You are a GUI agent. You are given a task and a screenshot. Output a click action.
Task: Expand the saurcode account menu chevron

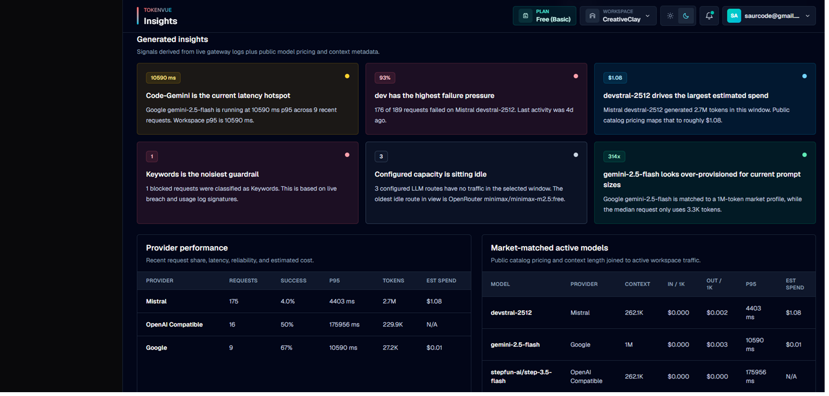[x=808, y=16]
